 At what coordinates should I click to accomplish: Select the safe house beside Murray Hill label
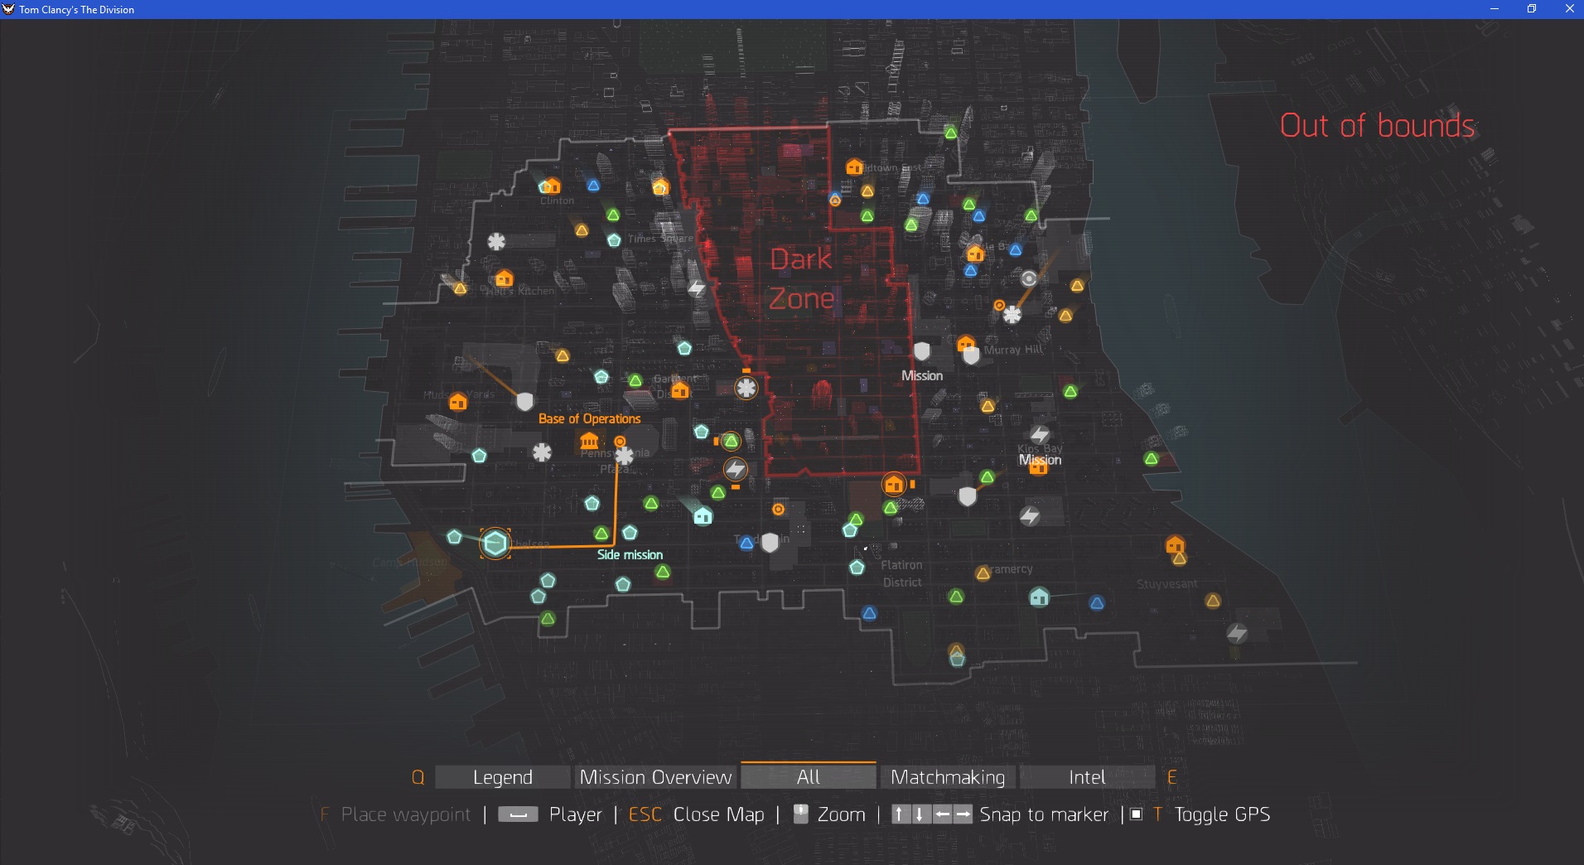click(x=966, y=343)
